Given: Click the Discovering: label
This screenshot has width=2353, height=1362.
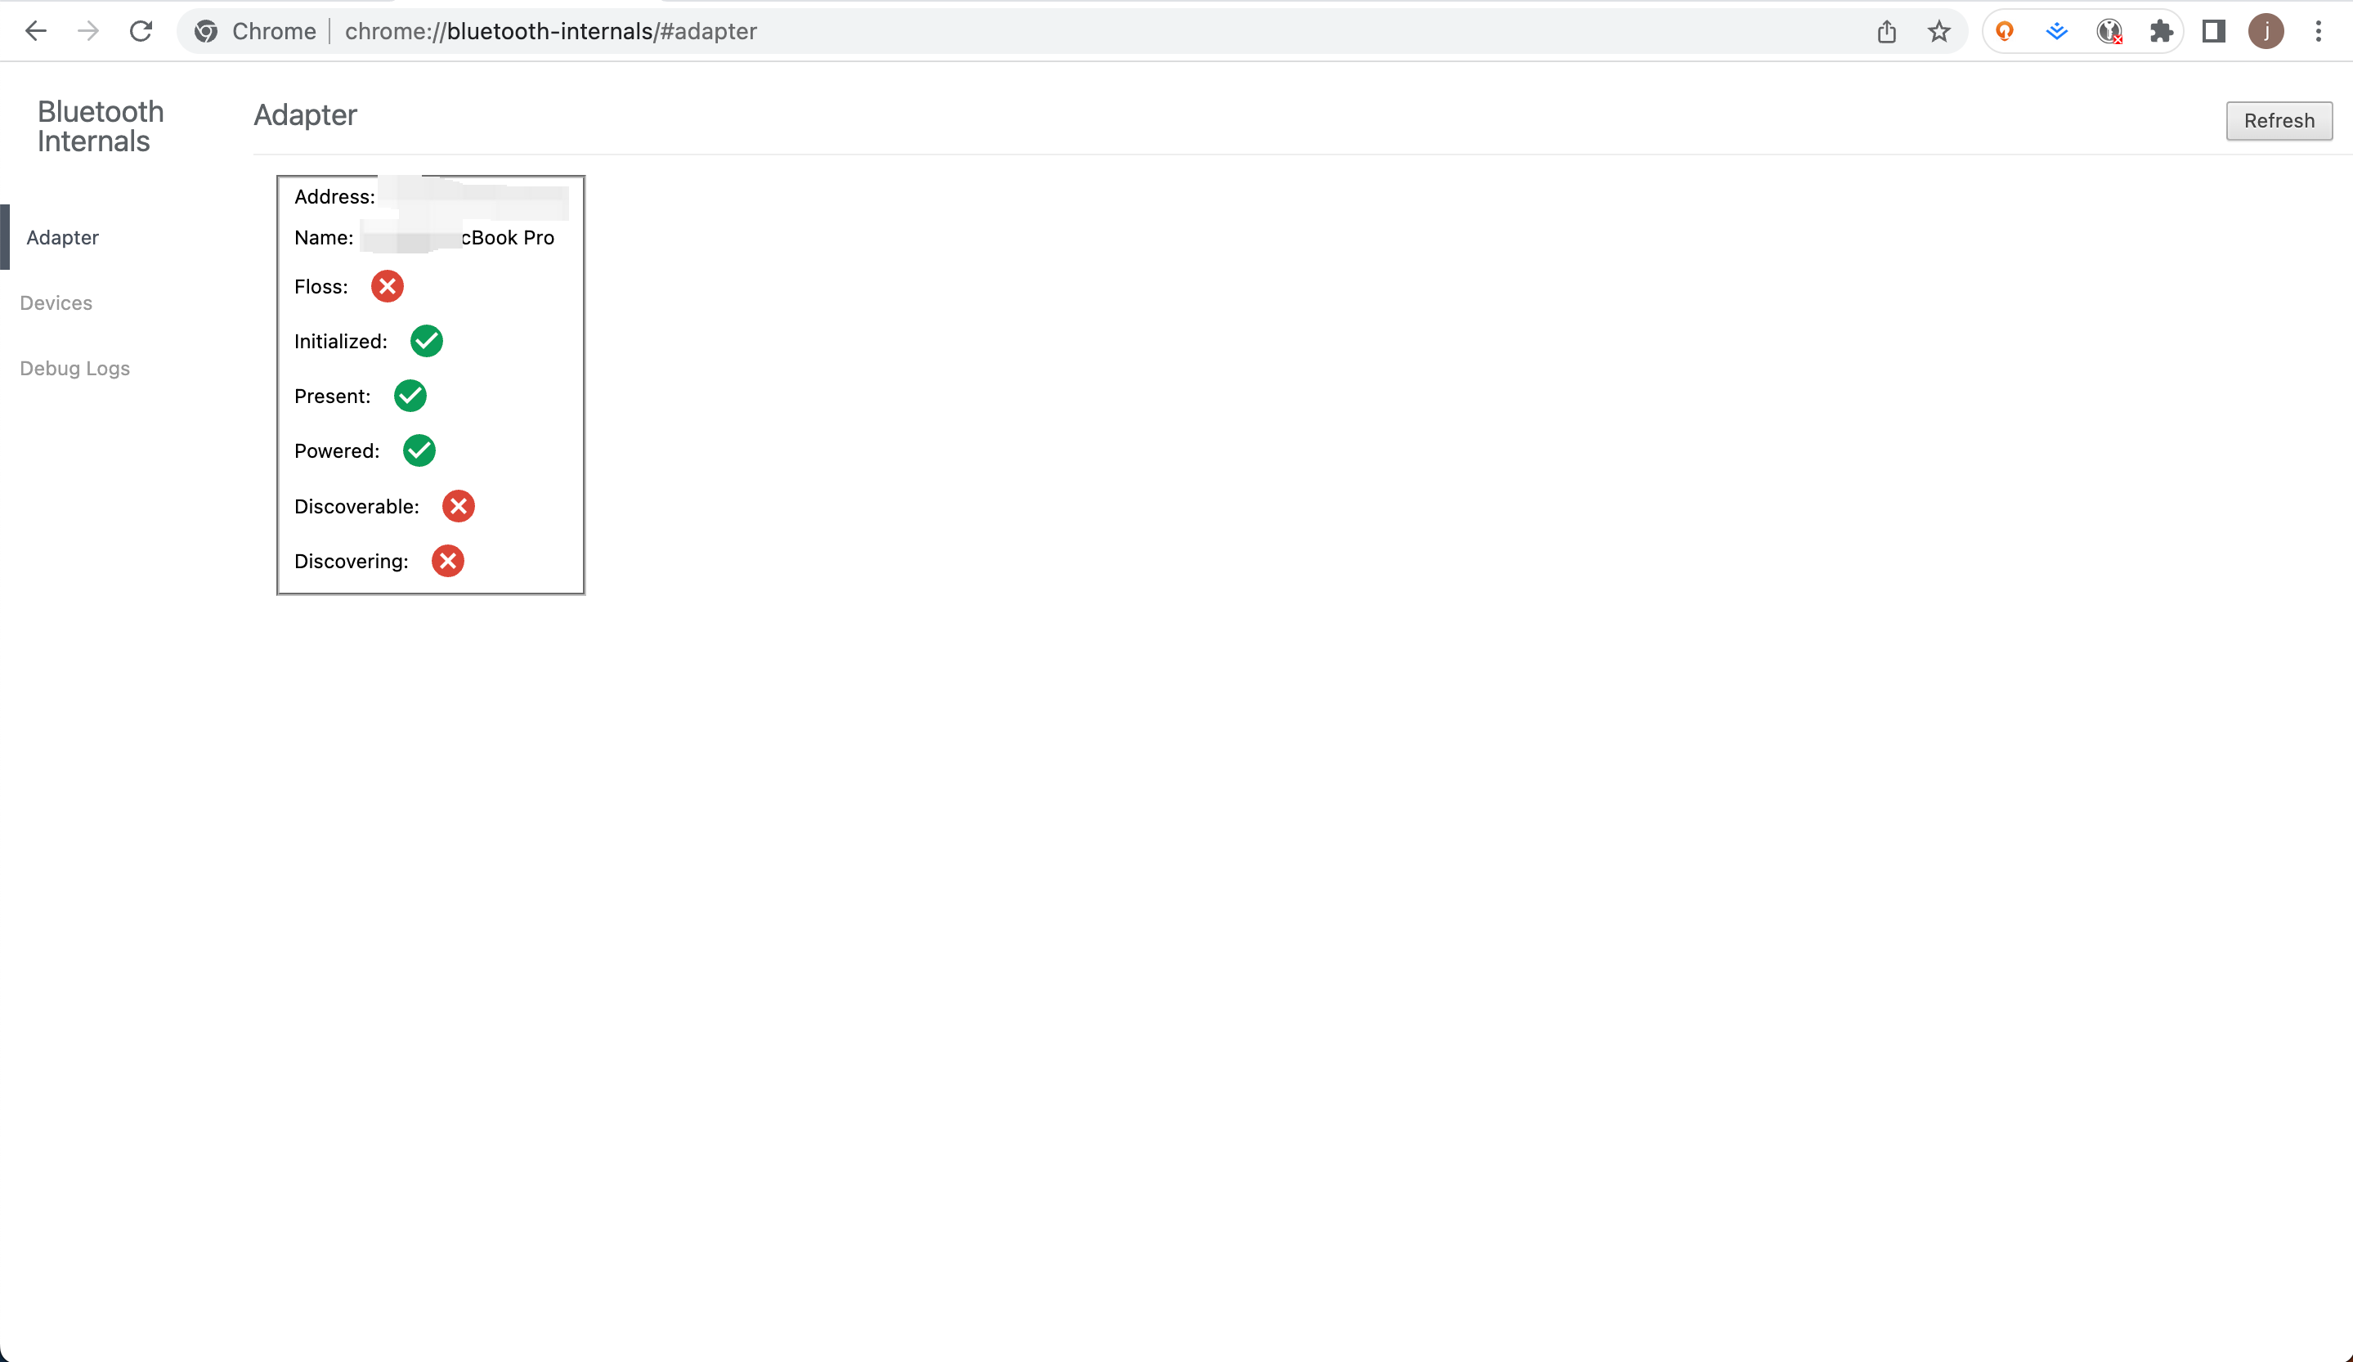Looking at the screenshot, I should point(351,561).
